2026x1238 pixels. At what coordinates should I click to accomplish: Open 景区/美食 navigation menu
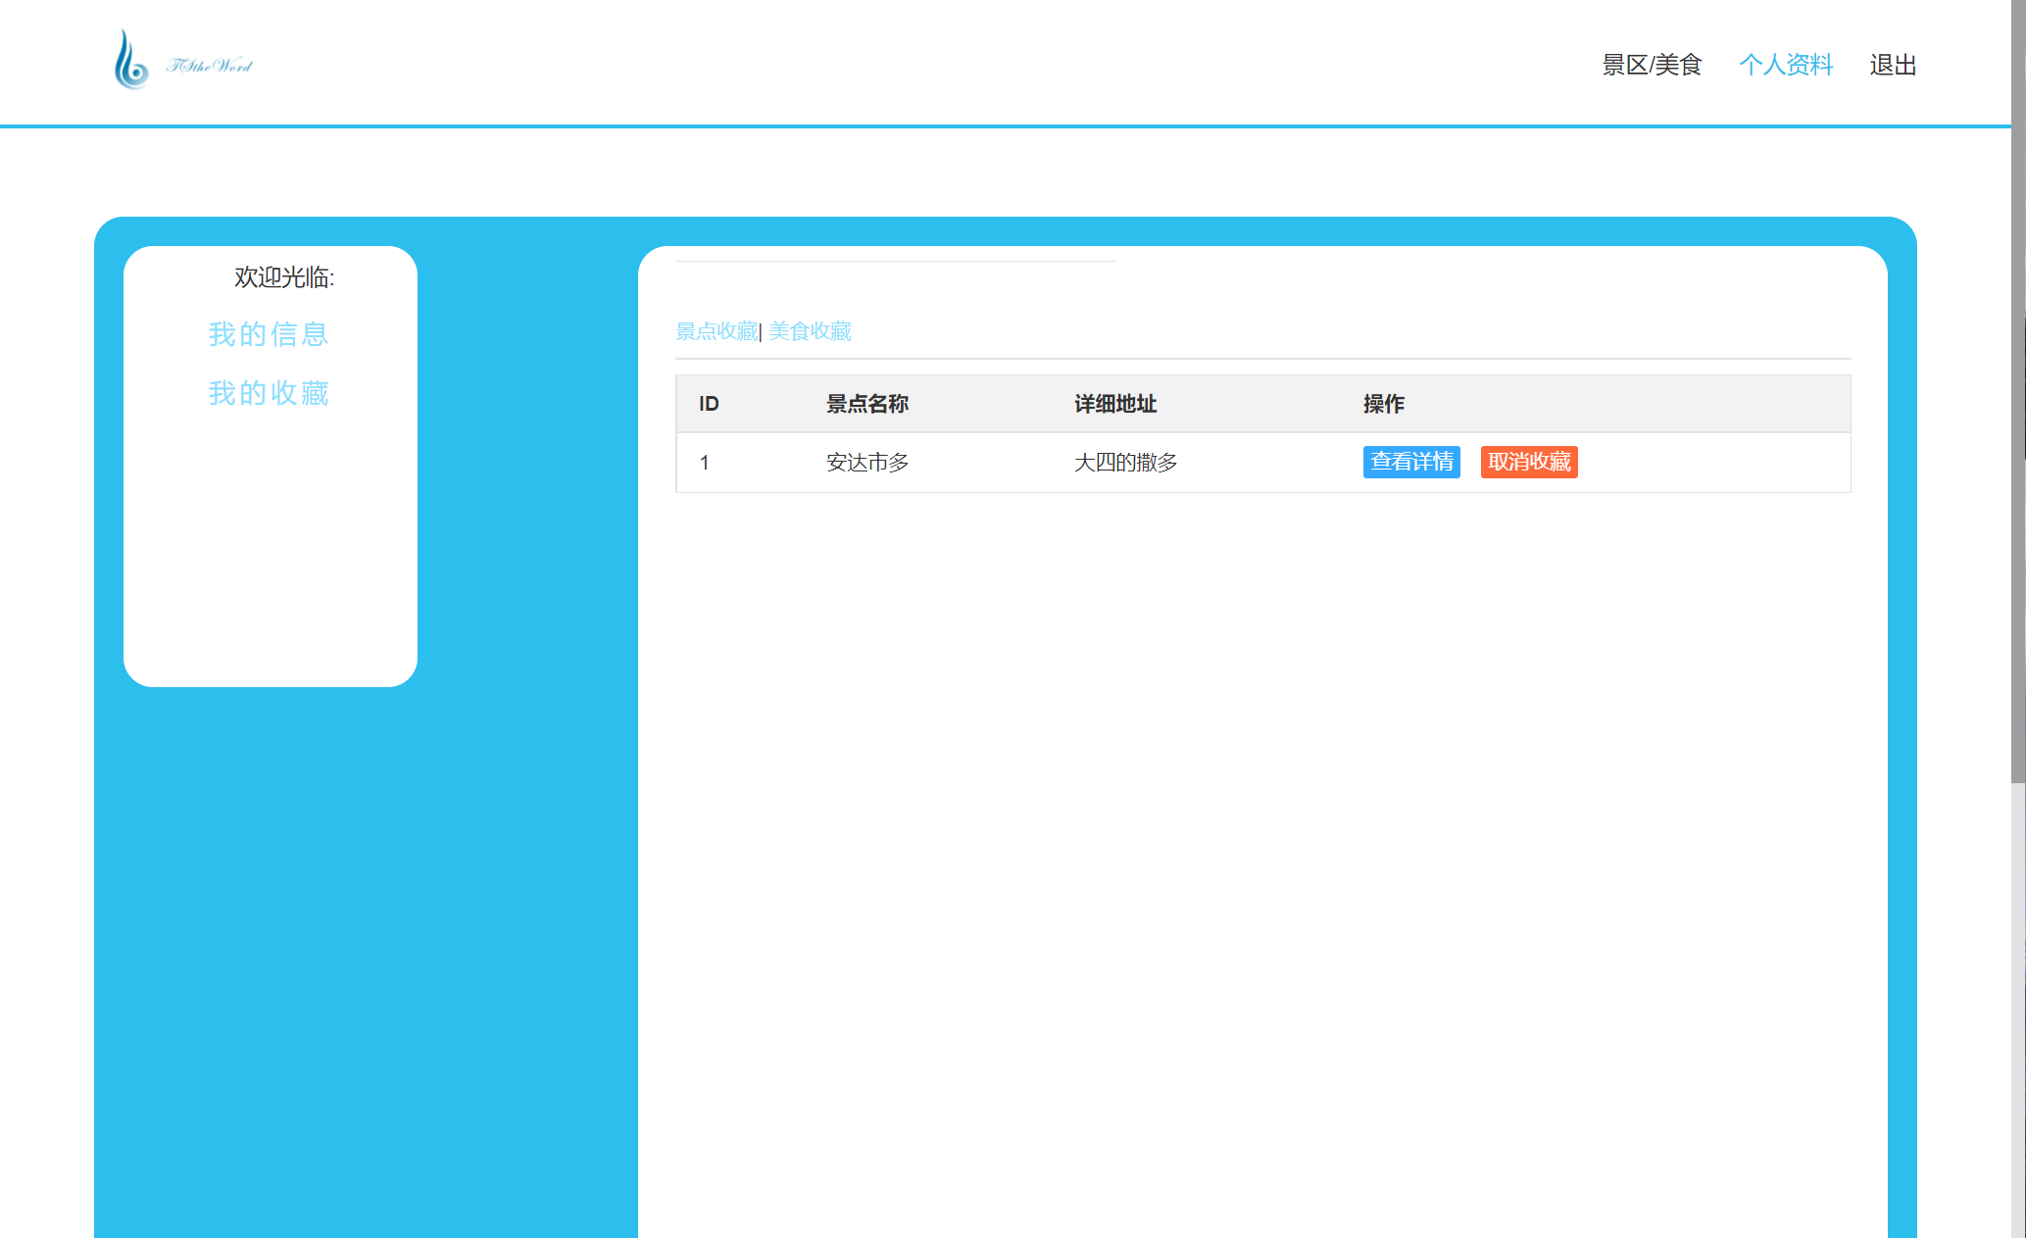click(1651, 64)
